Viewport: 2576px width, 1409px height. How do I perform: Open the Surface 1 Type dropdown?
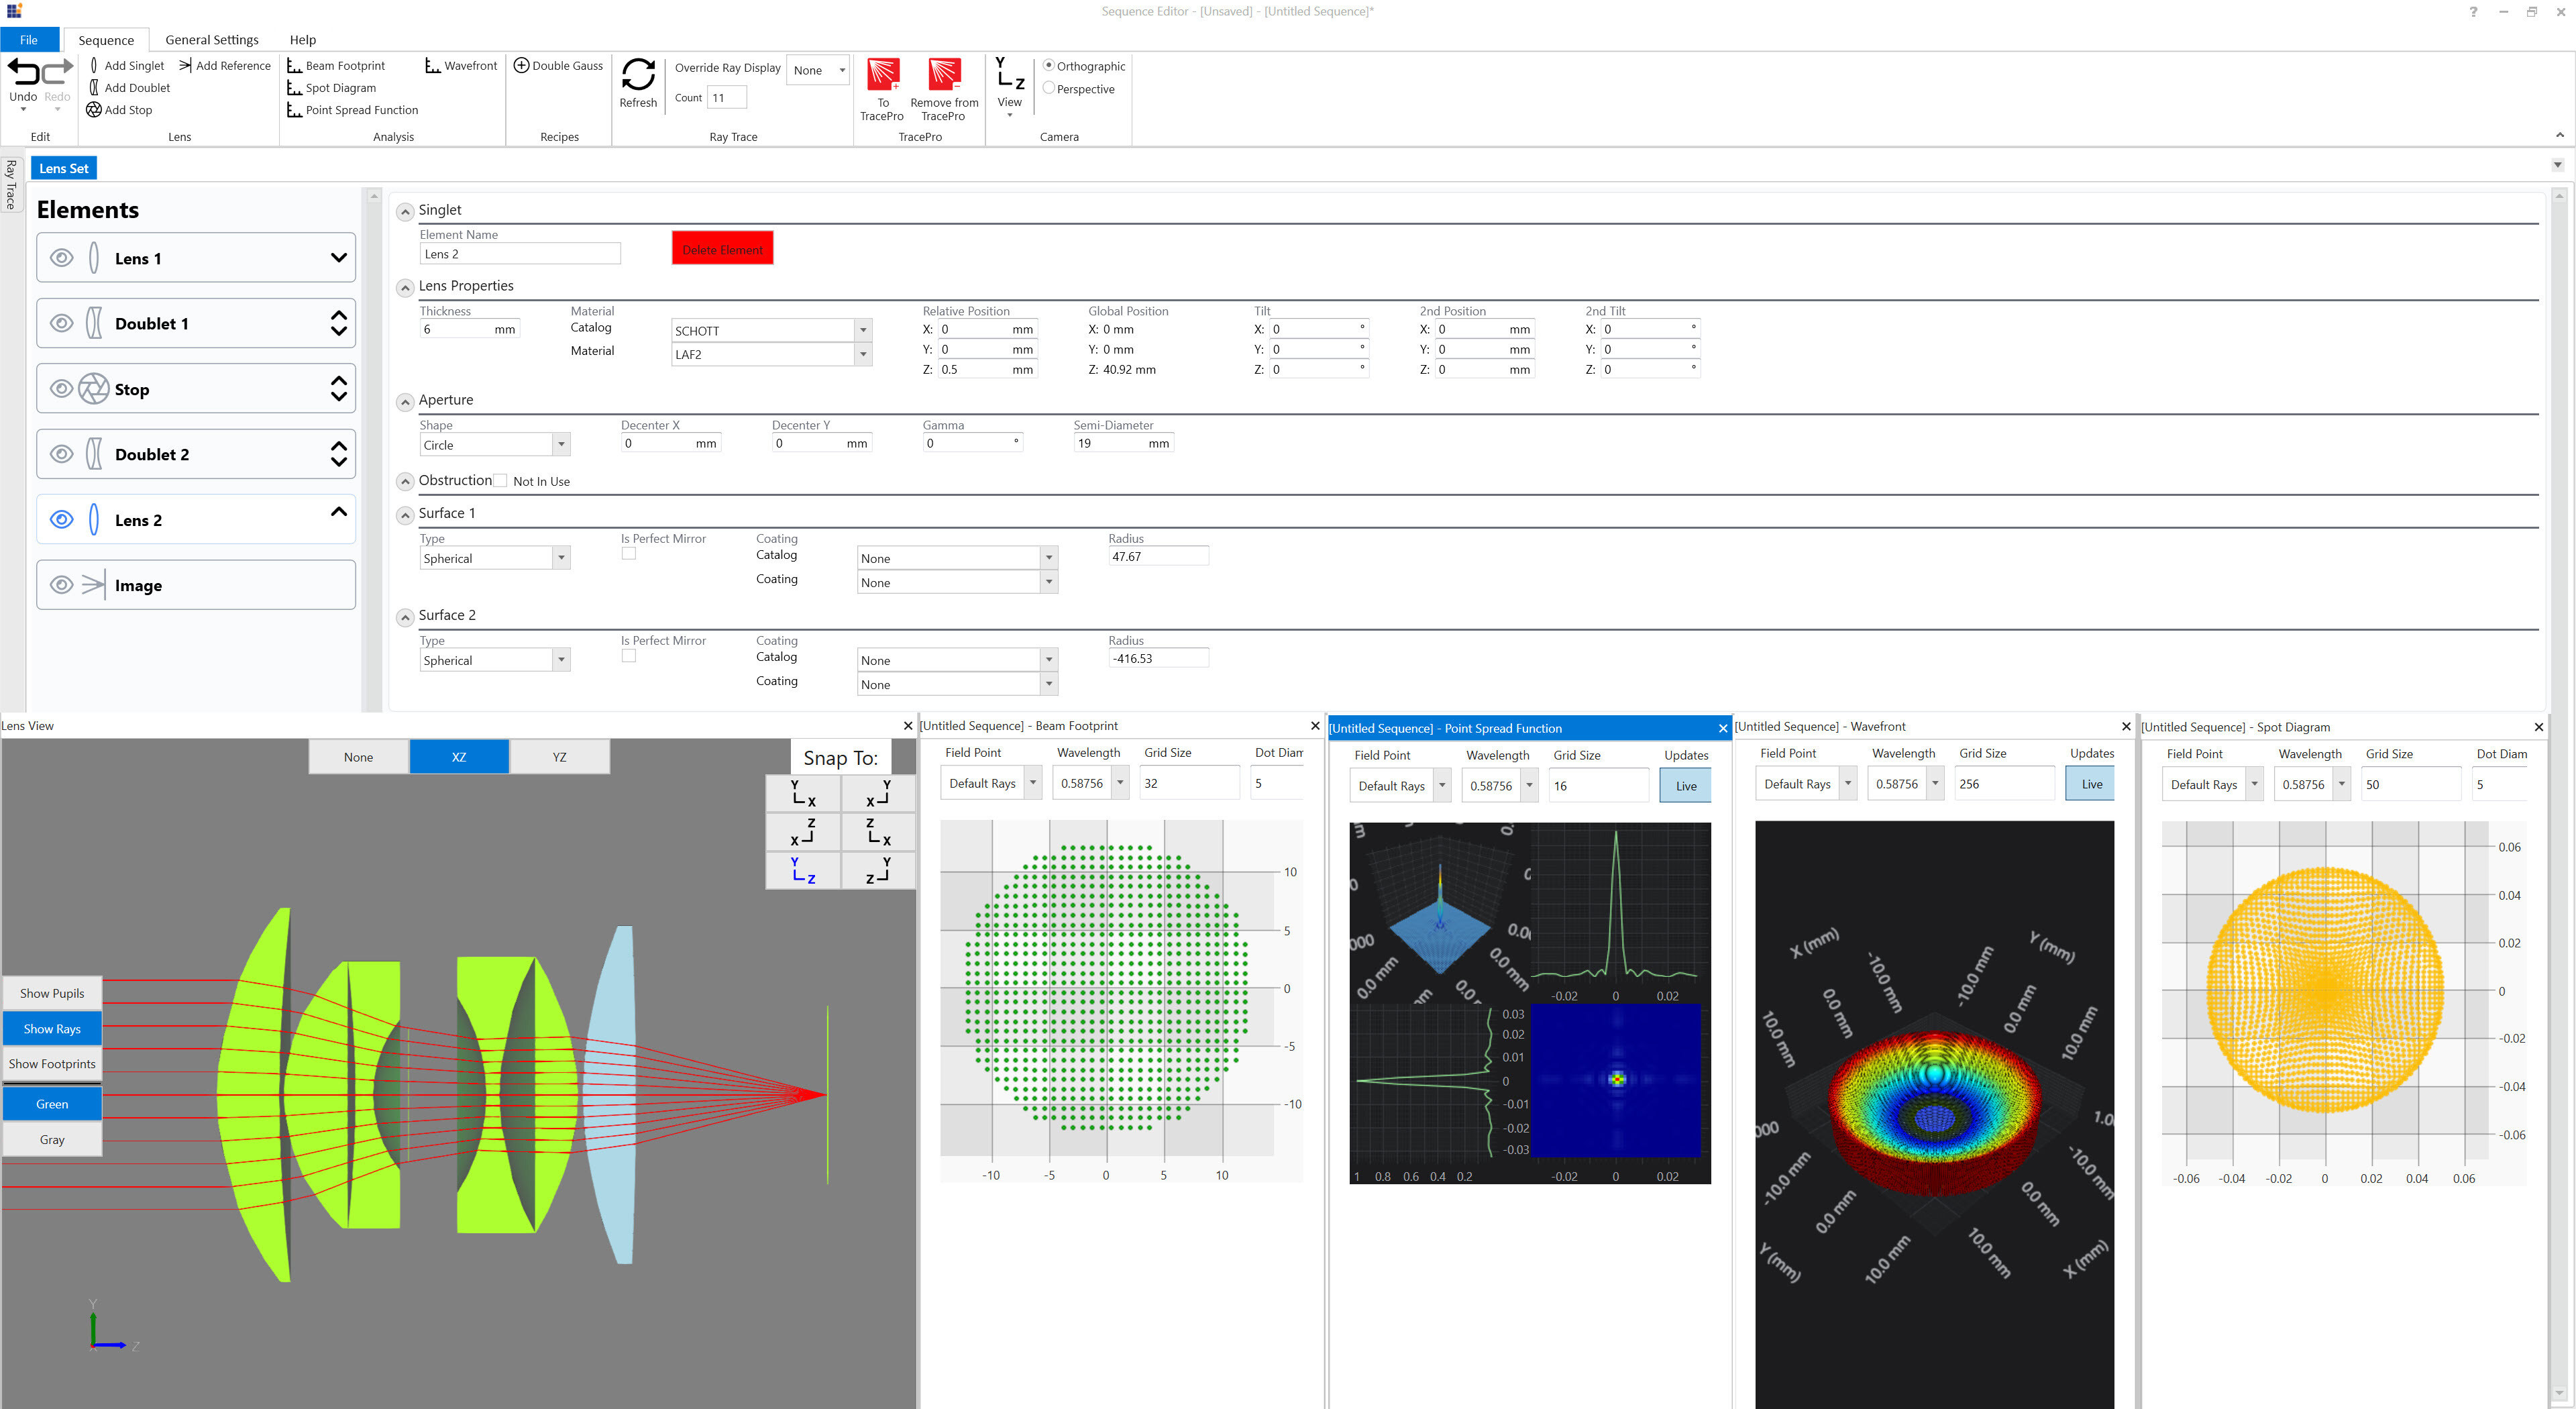pyautogui.click(x=563, y=558)
